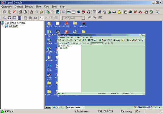Click the magnifying glass zoom icon
The image size is (163, 114).
pyautogui.click(x=4, y=18)
